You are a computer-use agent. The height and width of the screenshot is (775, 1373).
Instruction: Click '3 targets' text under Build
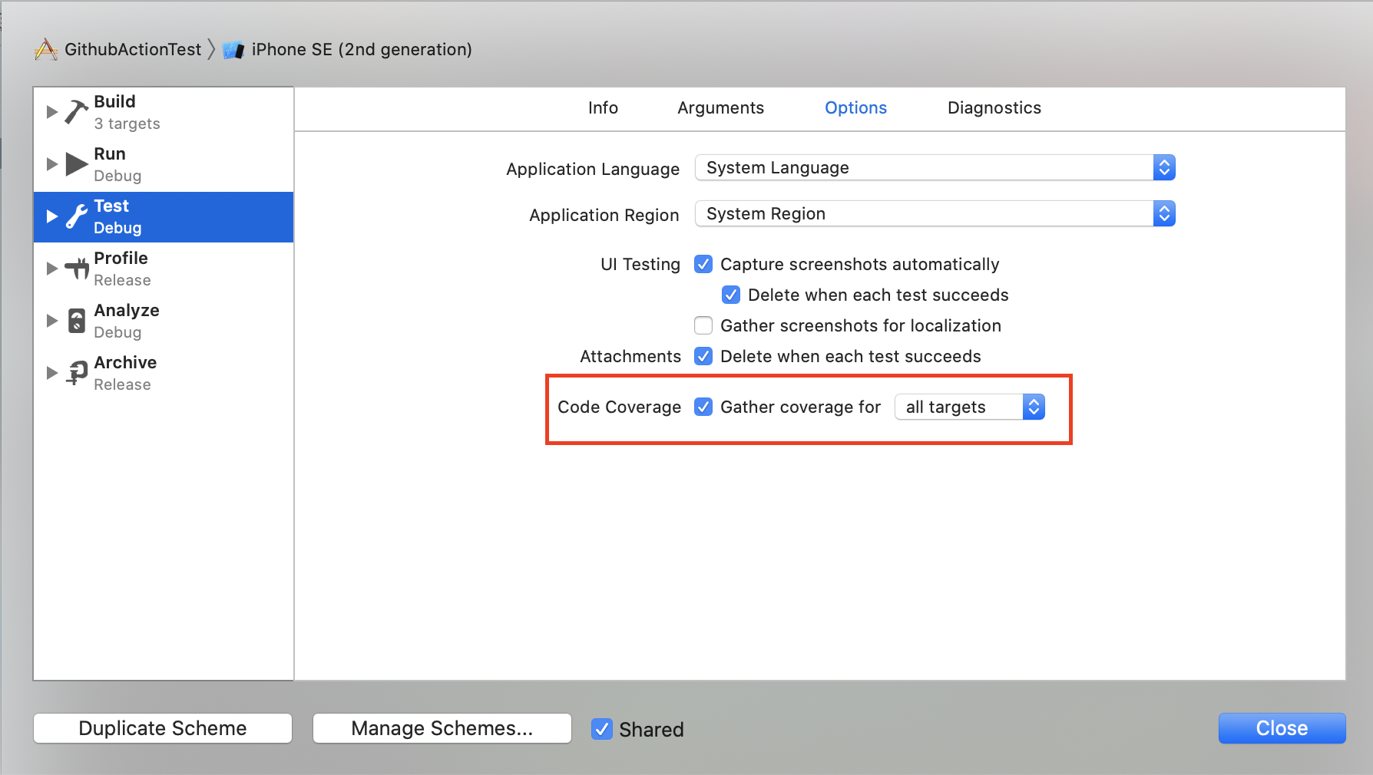tap(127, 124)
